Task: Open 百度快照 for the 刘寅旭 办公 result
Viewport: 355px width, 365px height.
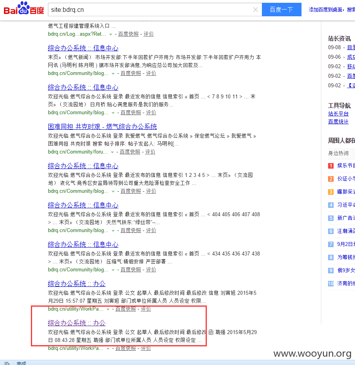Action: click(126, 309)
